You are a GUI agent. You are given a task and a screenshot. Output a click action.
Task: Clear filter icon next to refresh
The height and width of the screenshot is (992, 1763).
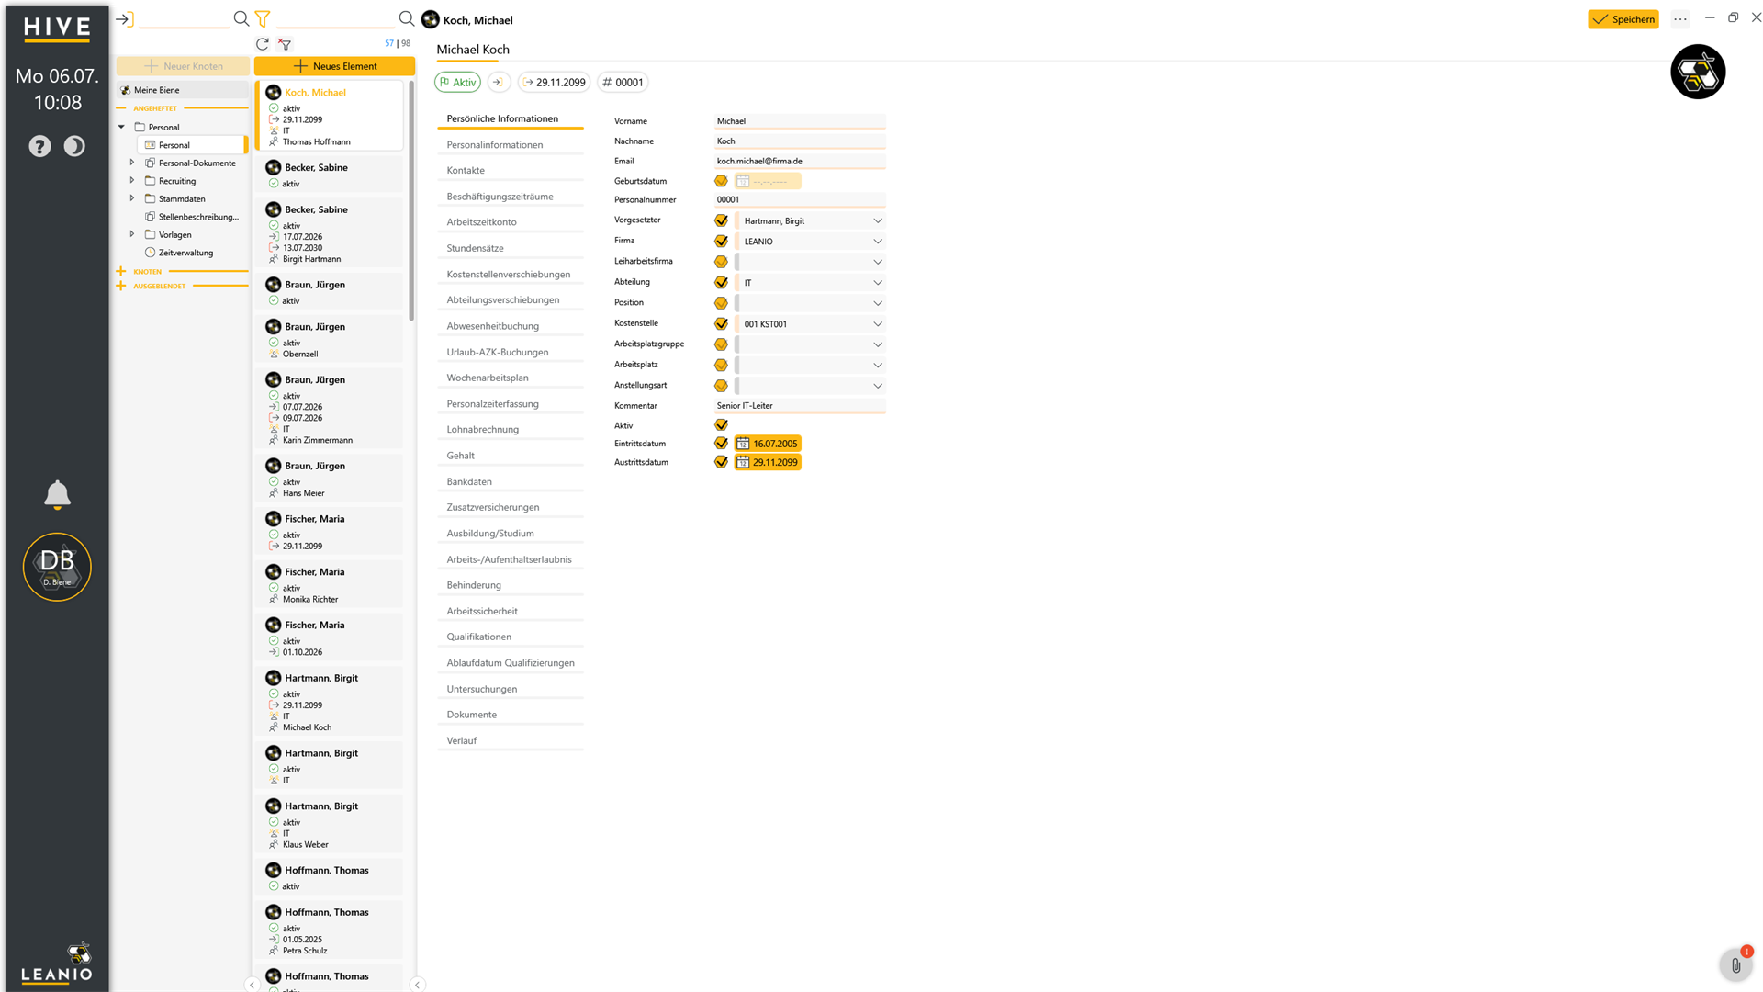tap(285, 44)
